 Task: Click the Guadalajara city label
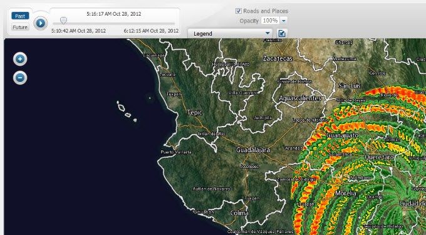tap(253, 150)
